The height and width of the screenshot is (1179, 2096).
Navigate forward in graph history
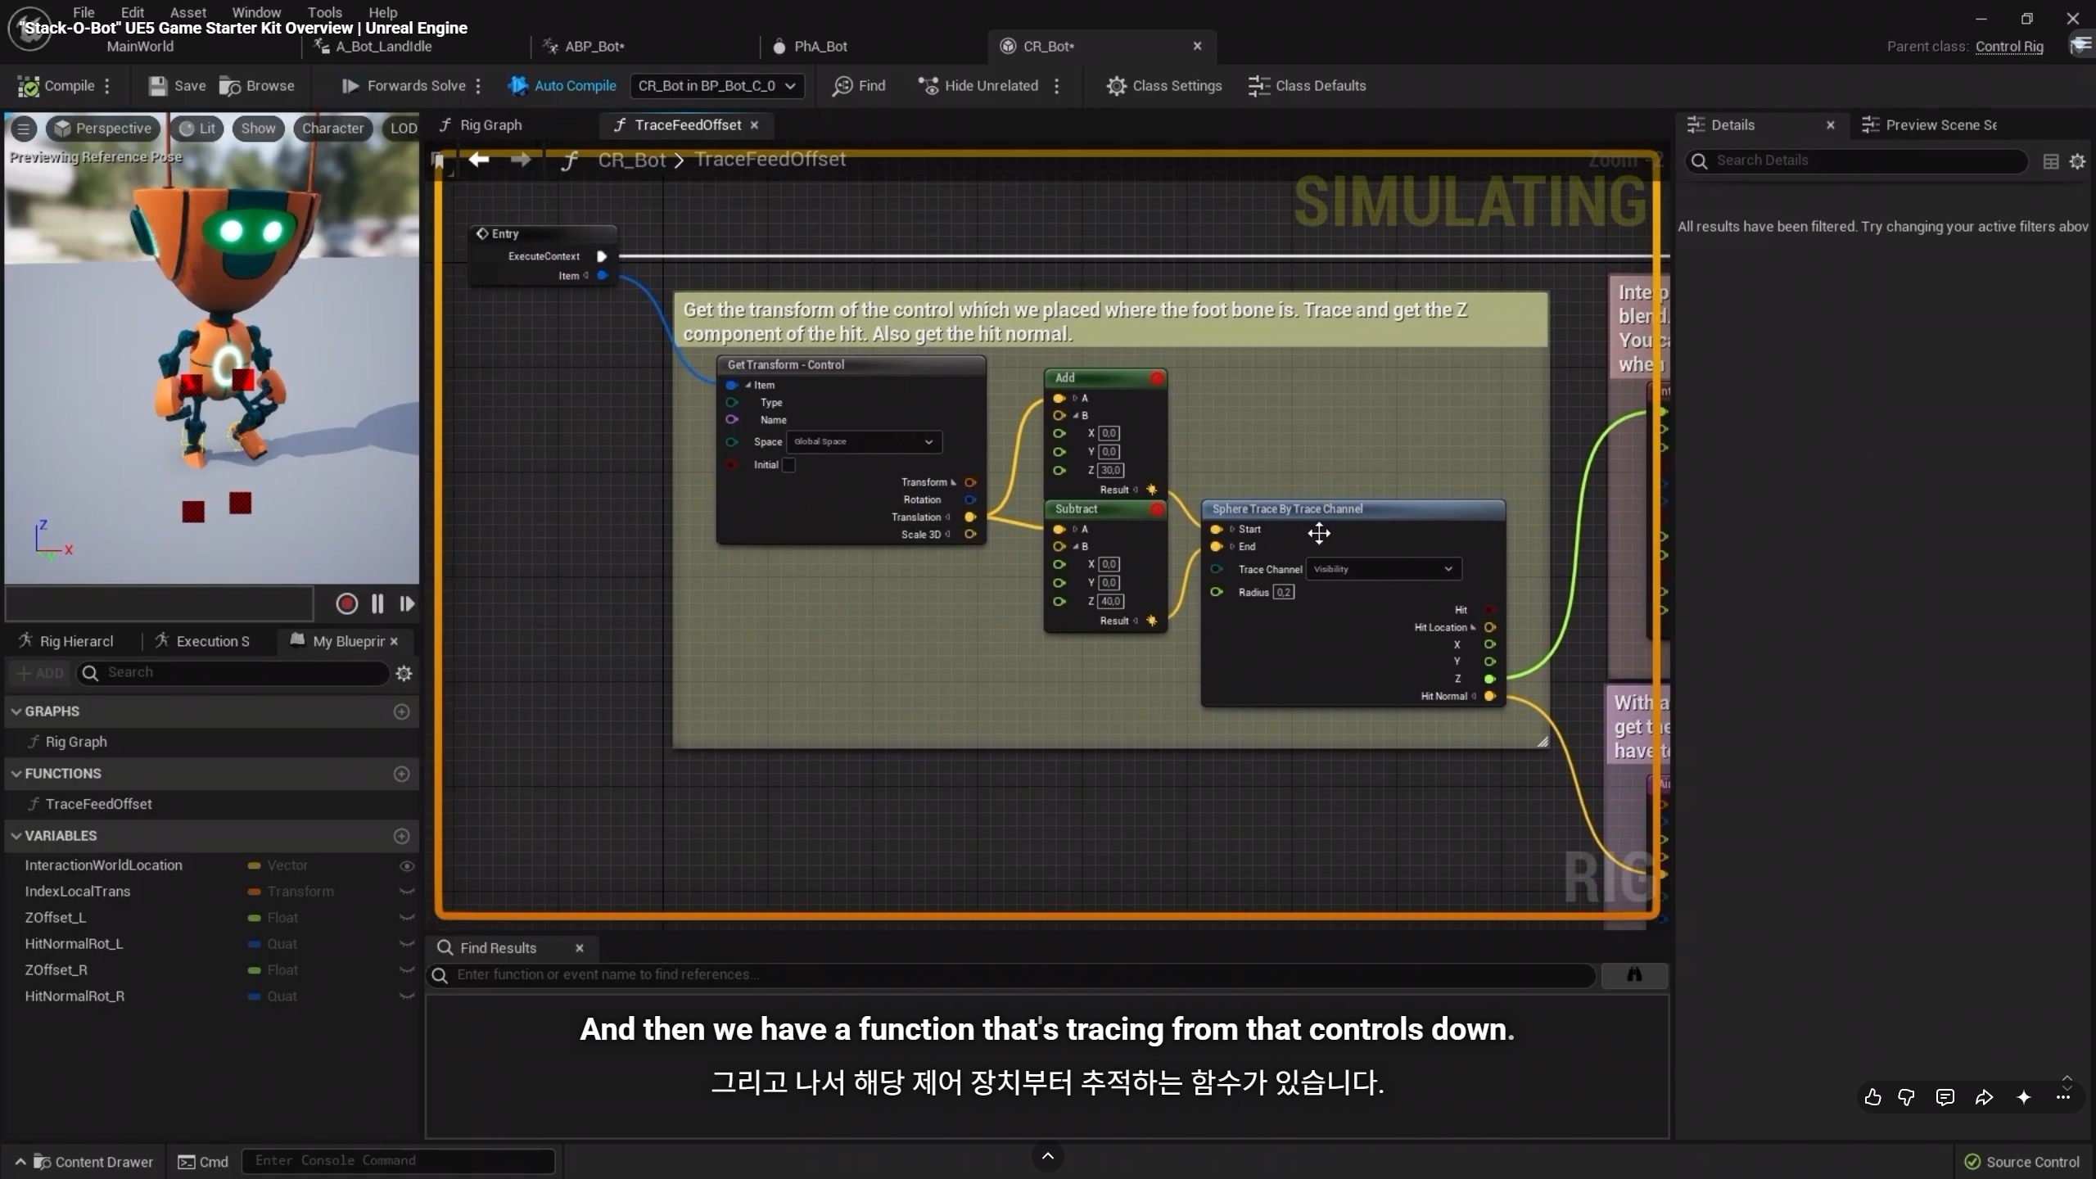pos(521,160)
